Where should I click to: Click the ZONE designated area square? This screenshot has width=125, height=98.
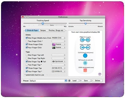pos(85,70)
